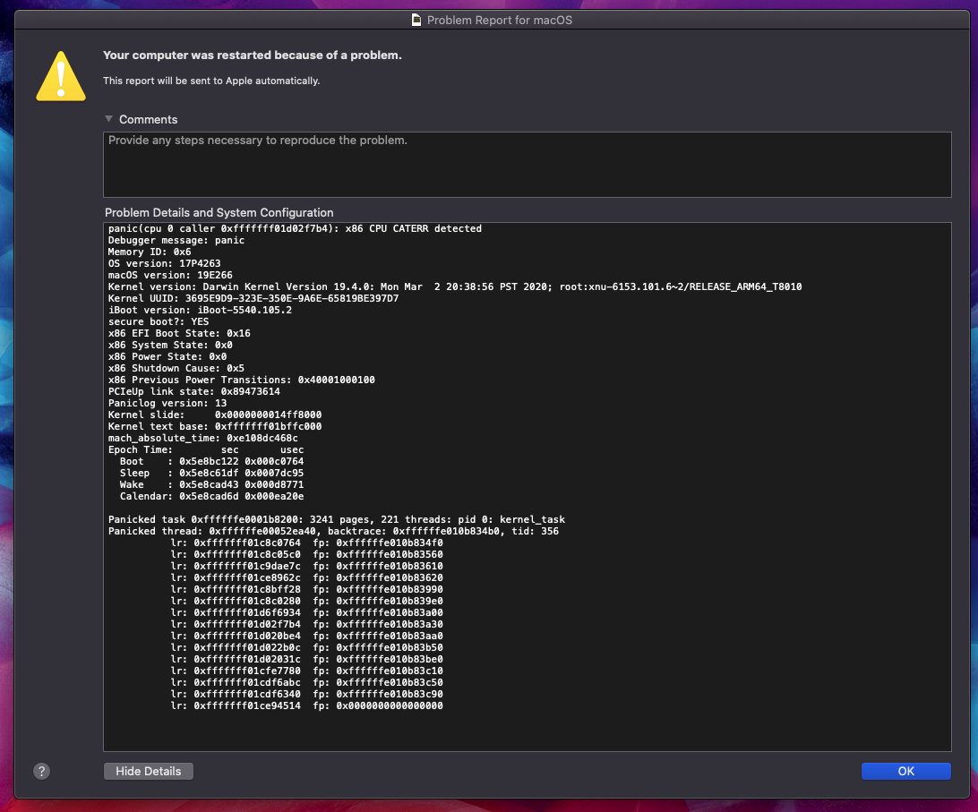Click 'Memory ID: 0x6' line

(x=150, y=252)
